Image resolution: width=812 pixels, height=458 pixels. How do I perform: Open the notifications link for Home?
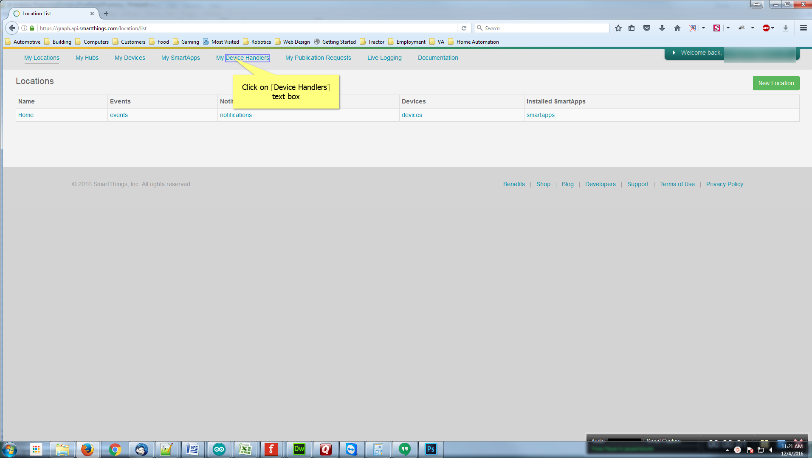click(236, 115)
